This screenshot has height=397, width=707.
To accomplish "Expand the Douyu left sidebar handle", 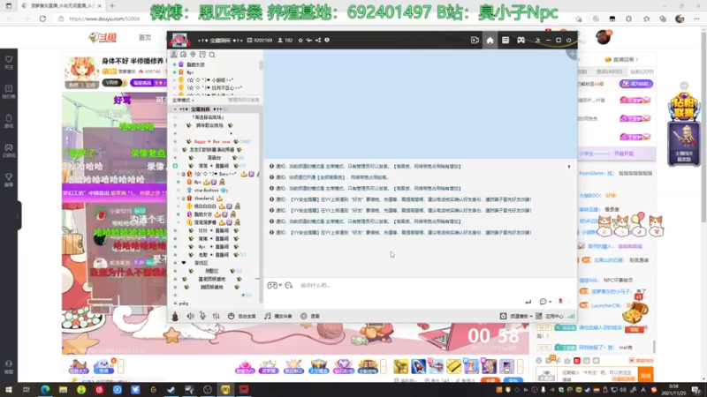I will 19,216.
